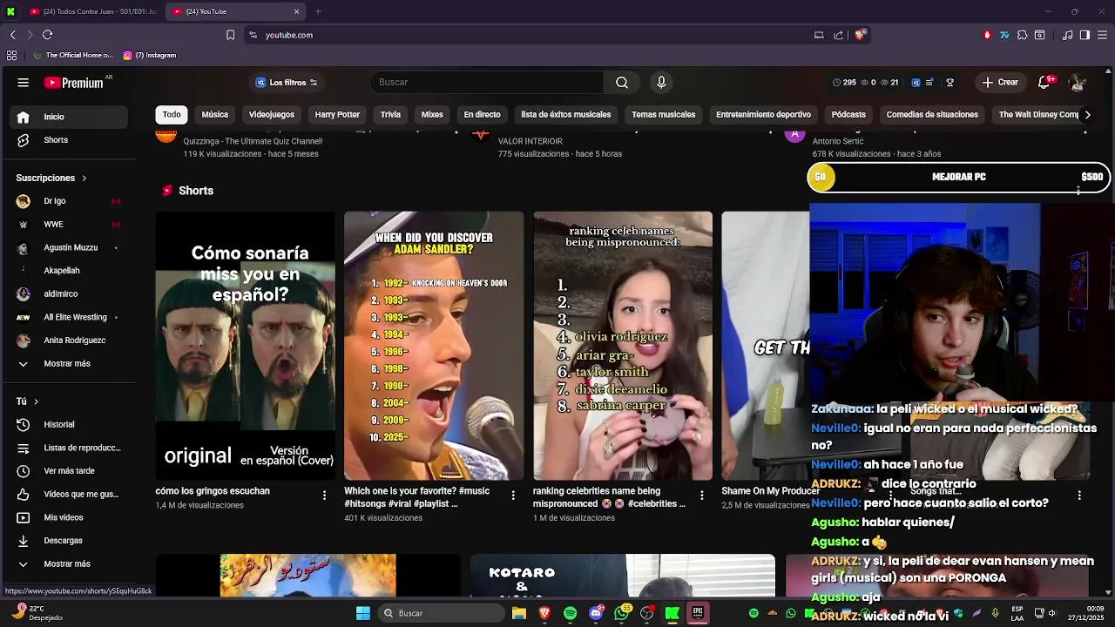This screenshot has height=627, width=1115.
Task: Open the Windows Start menu
Action: [x=363, y=613]
